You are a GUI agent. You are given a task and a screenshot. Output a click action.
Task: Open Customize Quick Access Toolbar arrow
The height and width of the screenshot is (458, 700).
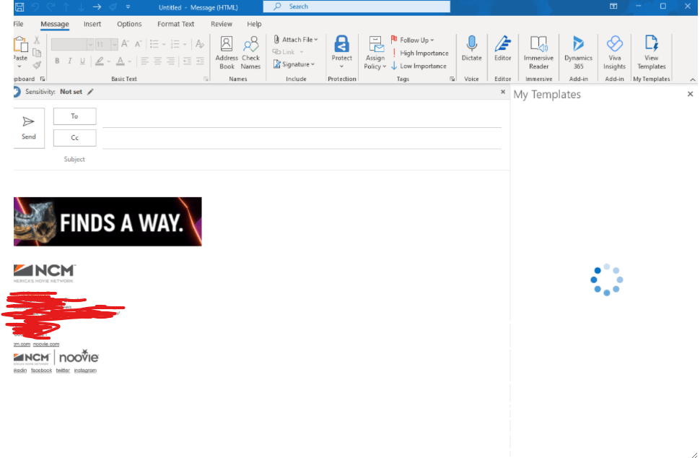click(128, 7)
